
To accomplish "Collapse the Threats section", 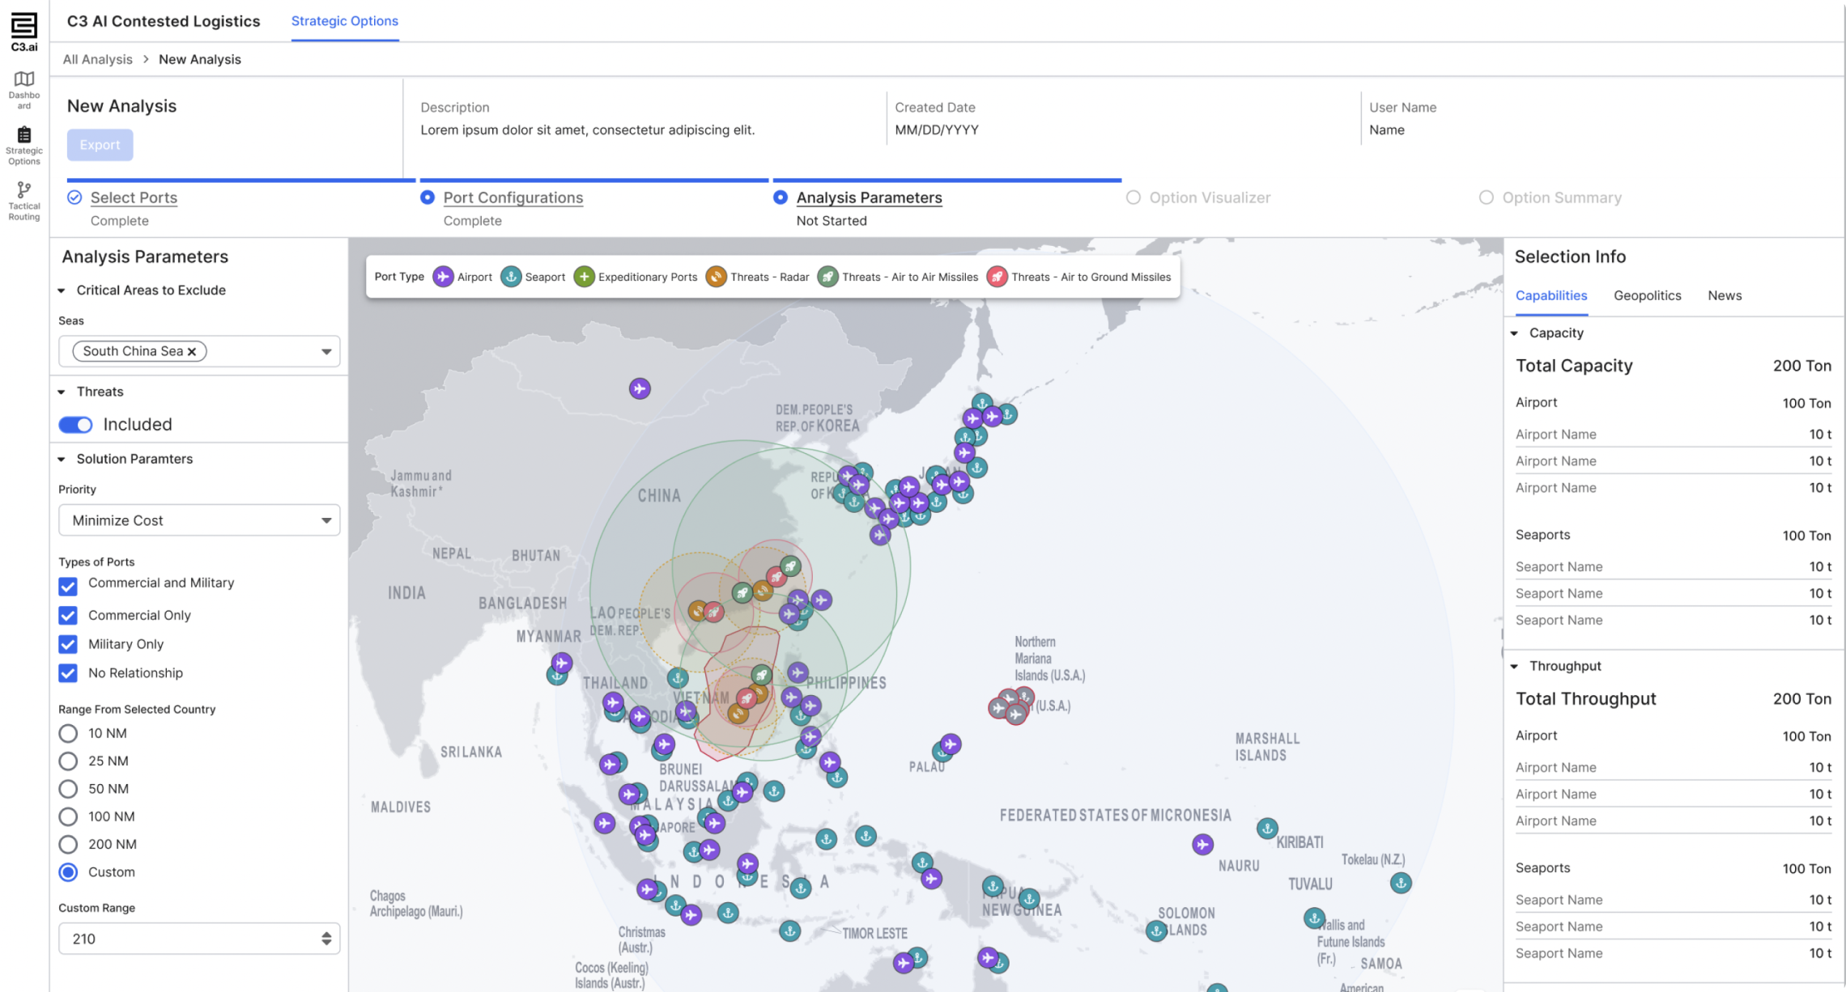I will 62,392.
